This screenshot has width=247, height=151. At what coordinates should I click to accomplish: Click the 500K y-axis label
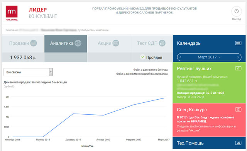coord(7,127)
